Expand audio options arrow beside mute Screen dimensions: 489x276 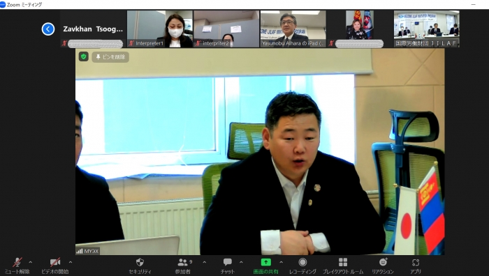31,262
